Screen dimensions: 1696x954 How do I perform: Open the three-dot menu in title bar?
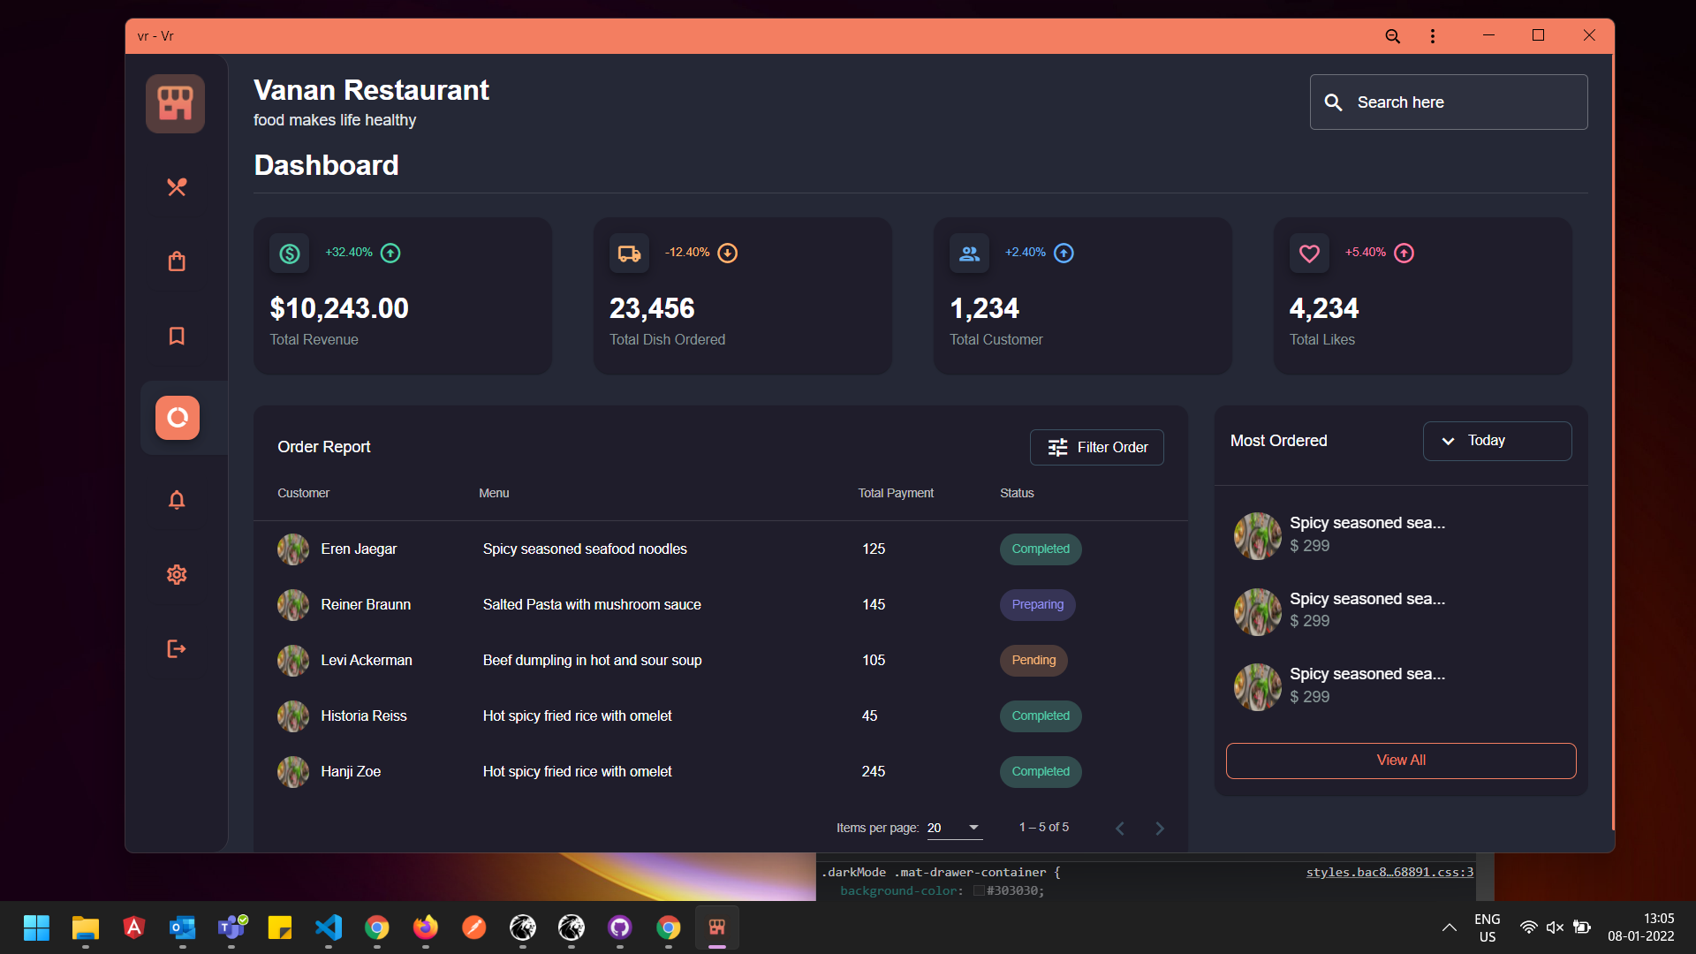[x=1433, y=36]
